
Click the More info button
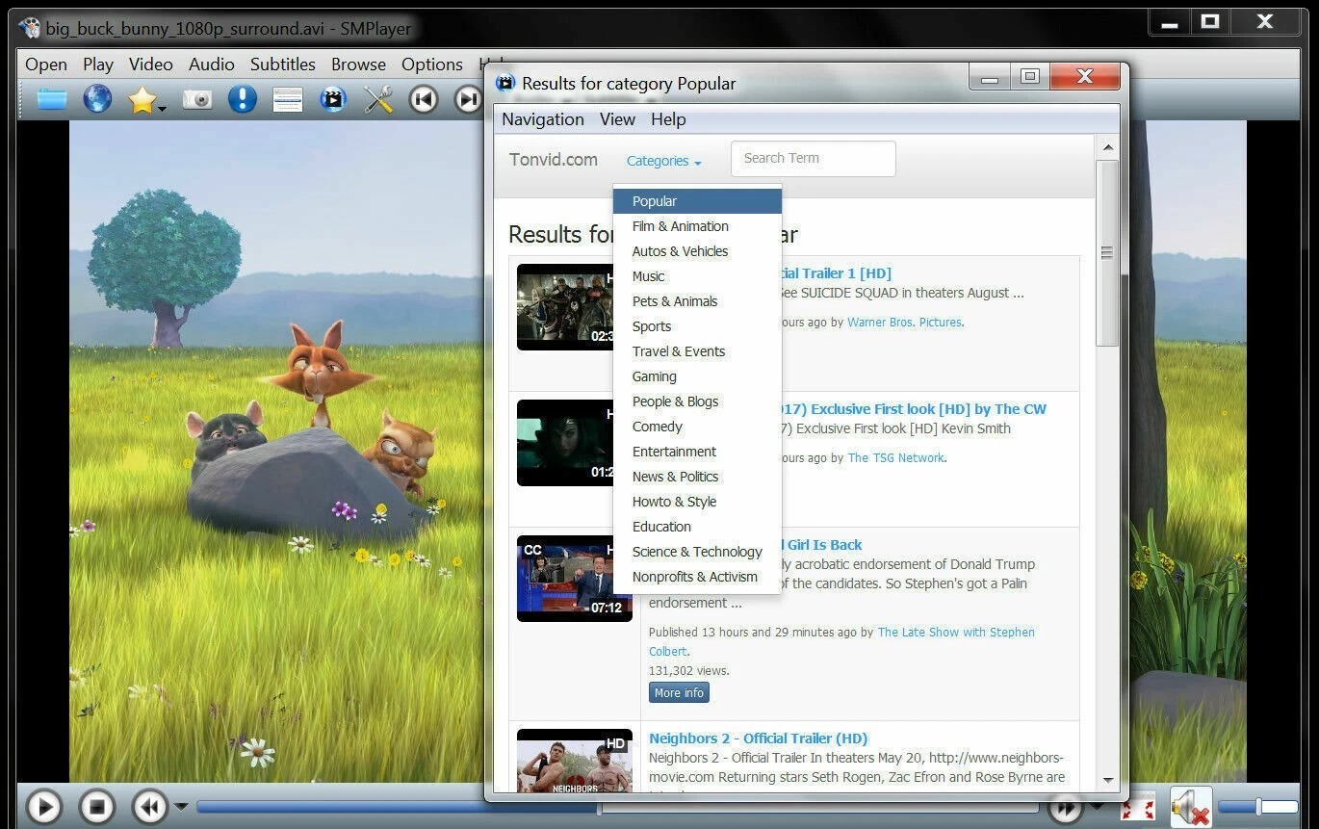coord(679,692)
